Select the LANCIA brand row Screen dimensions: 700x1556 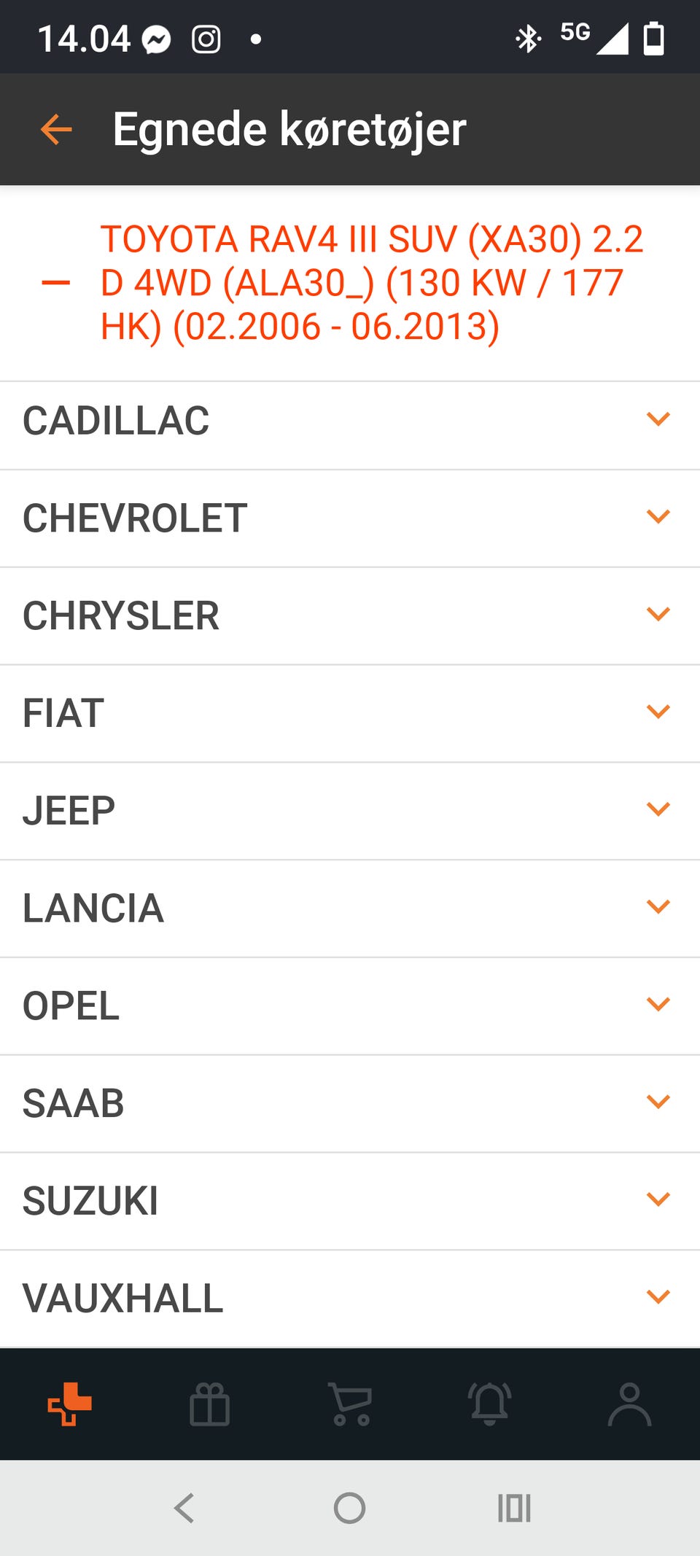pyautogui.click(x=350, y=908)
